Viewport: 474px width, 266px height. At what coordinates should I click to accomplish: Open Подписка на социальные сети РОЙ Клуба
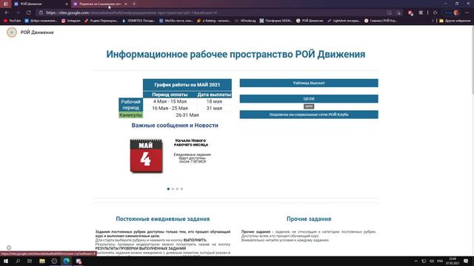coord(309,115)
